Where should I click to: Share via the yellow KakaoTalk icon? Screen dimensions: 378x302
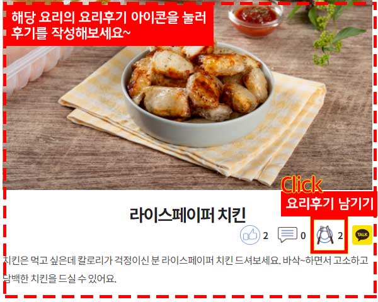[x=362, y=235]
